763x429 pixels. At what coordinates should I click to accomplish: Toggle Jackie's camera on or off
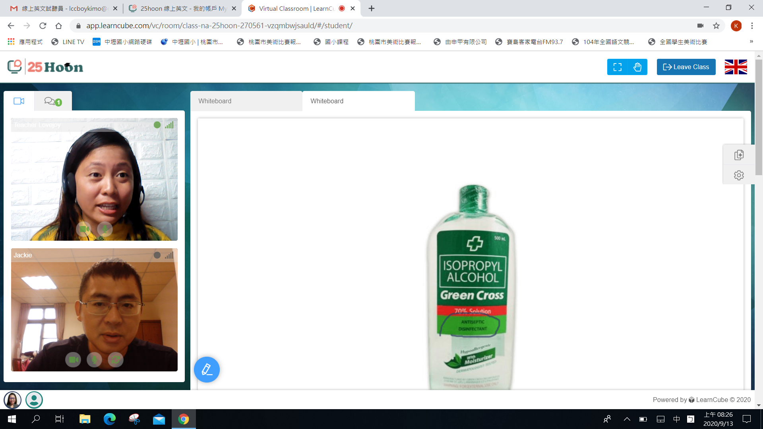[73, 359]
